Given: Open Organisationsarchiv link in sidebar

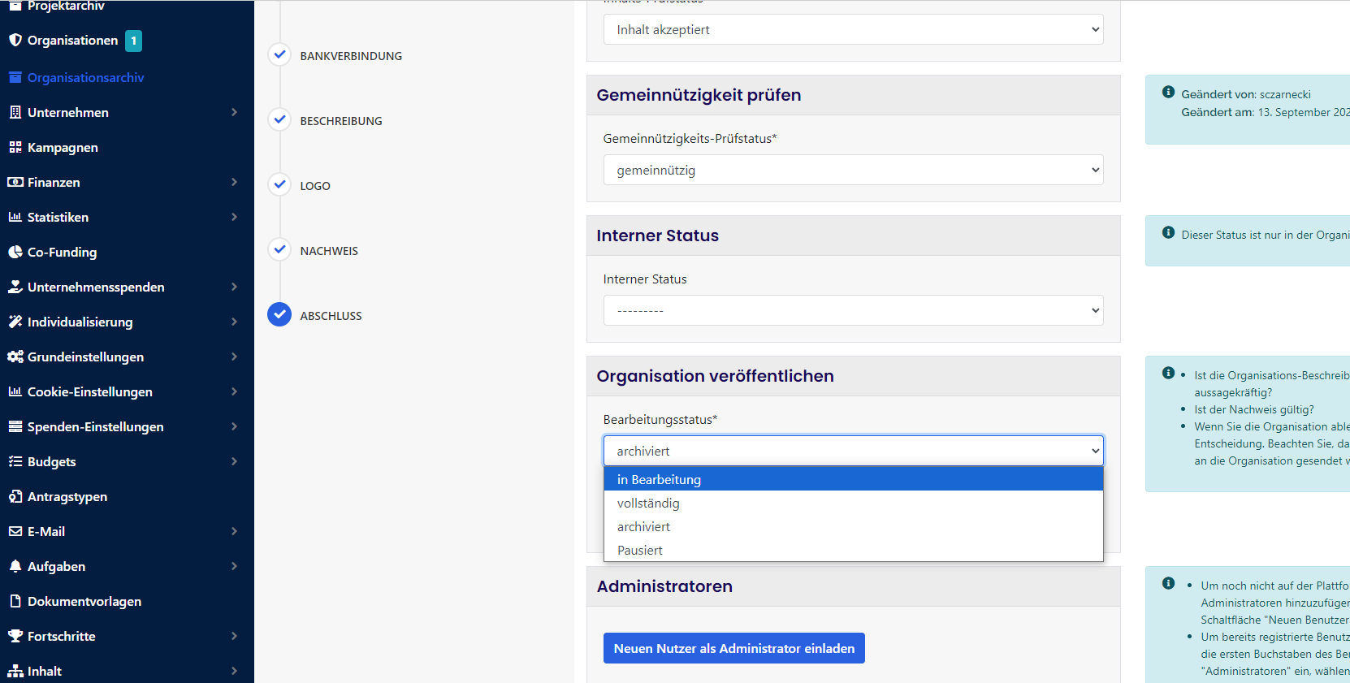Looking at the screenshot, I should (x=85, y=77).
